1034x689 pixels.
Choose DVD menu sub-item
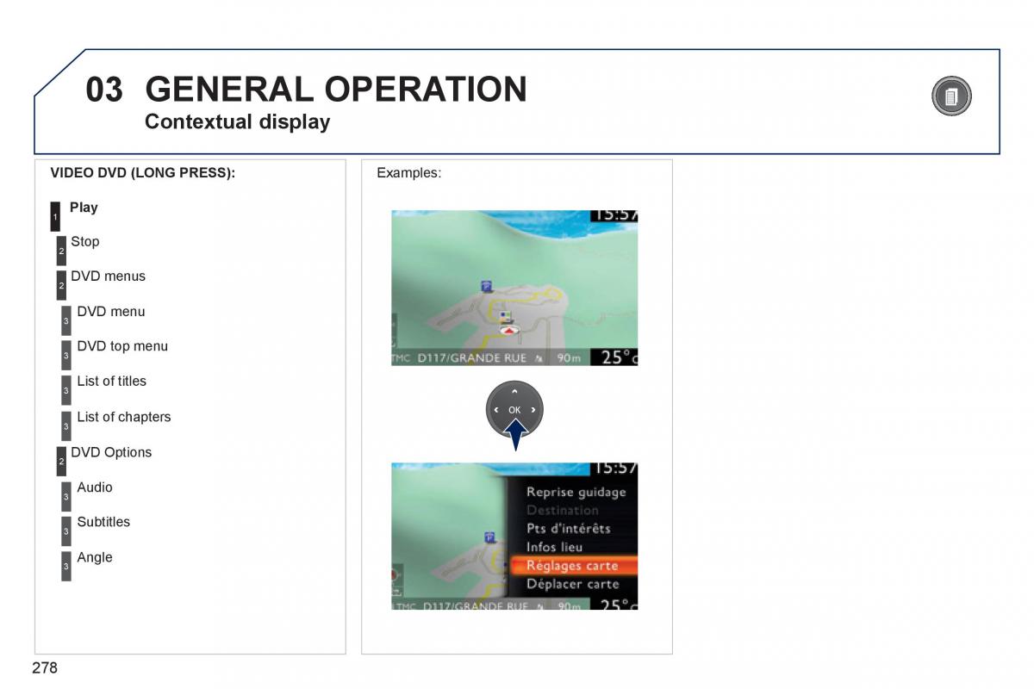[x=110, y=312]
